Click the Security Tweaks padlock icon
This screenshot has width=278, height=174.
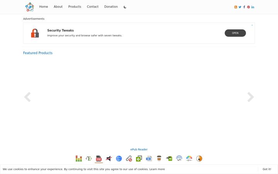tap(35, 33)
